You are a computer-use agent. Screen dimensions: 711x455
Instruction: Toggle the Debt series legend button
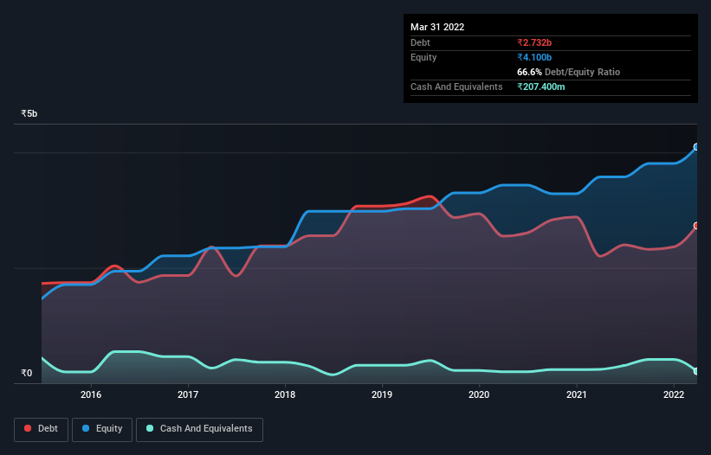coord(41,429)
